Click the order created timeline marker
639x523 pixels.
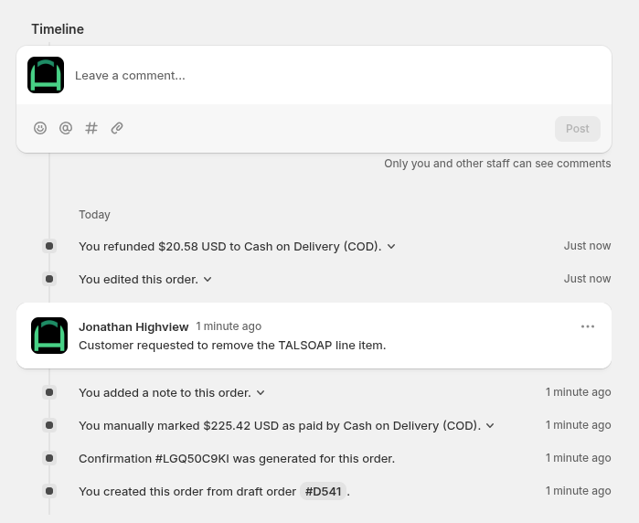coord(49,491)
